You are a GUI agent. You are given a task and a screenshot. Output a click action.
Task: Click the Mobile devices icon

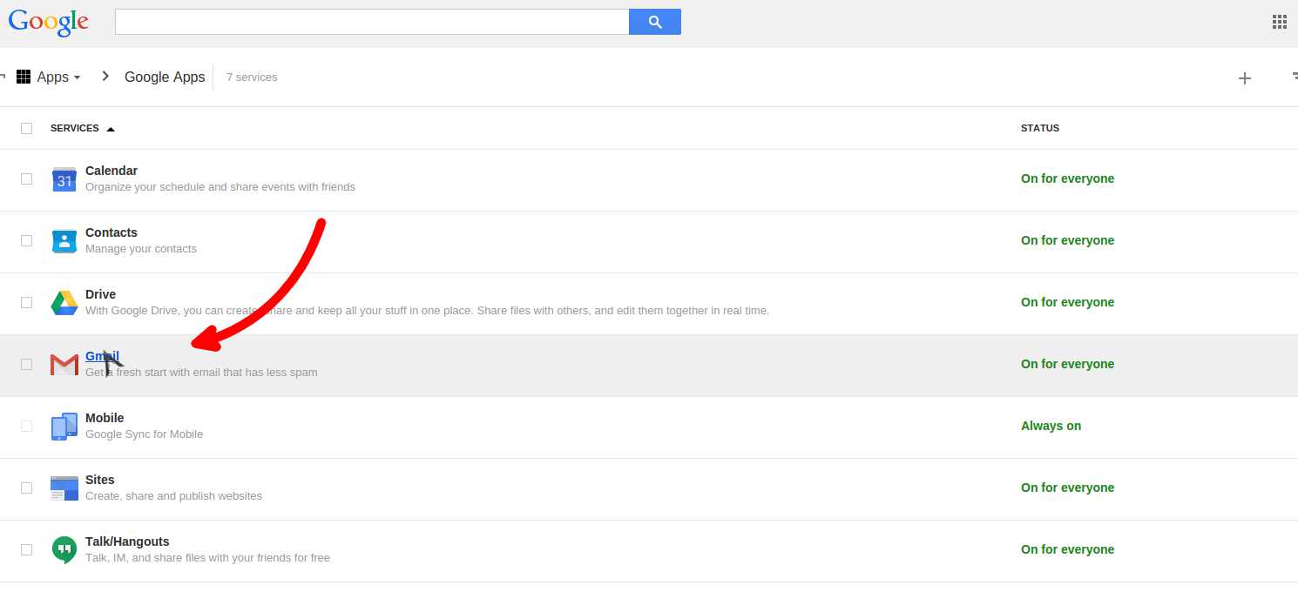(64, 427)
